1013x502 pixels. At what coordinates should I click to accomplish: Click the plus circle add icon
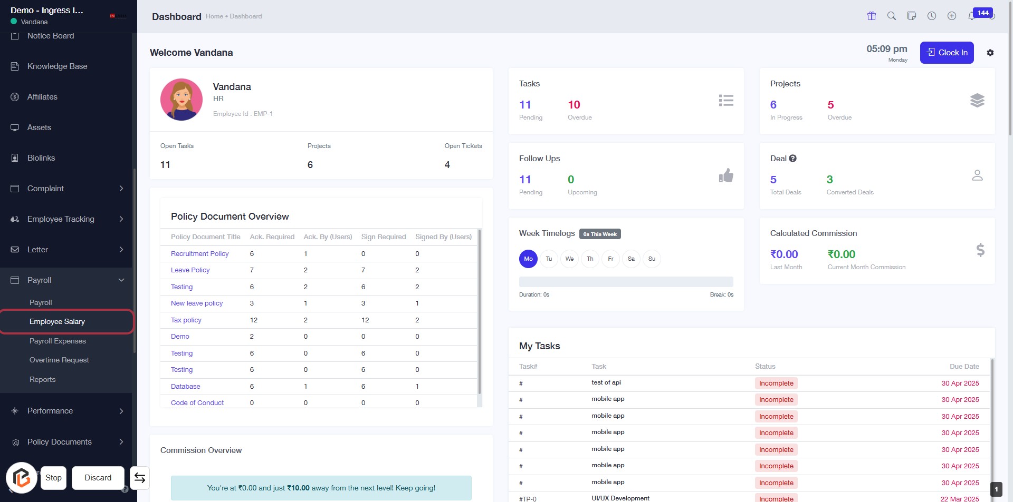[x=952, y=16]
